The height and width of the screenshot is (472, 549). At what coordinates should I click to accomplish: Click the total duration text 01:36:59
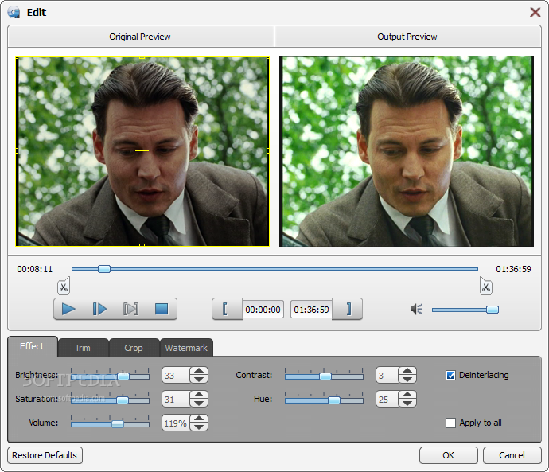513,269
